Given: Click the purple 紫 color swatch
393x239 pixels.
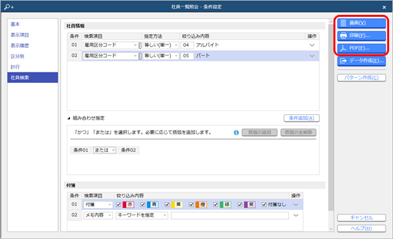Looking at the screenshot, I should tap(250, 205).
